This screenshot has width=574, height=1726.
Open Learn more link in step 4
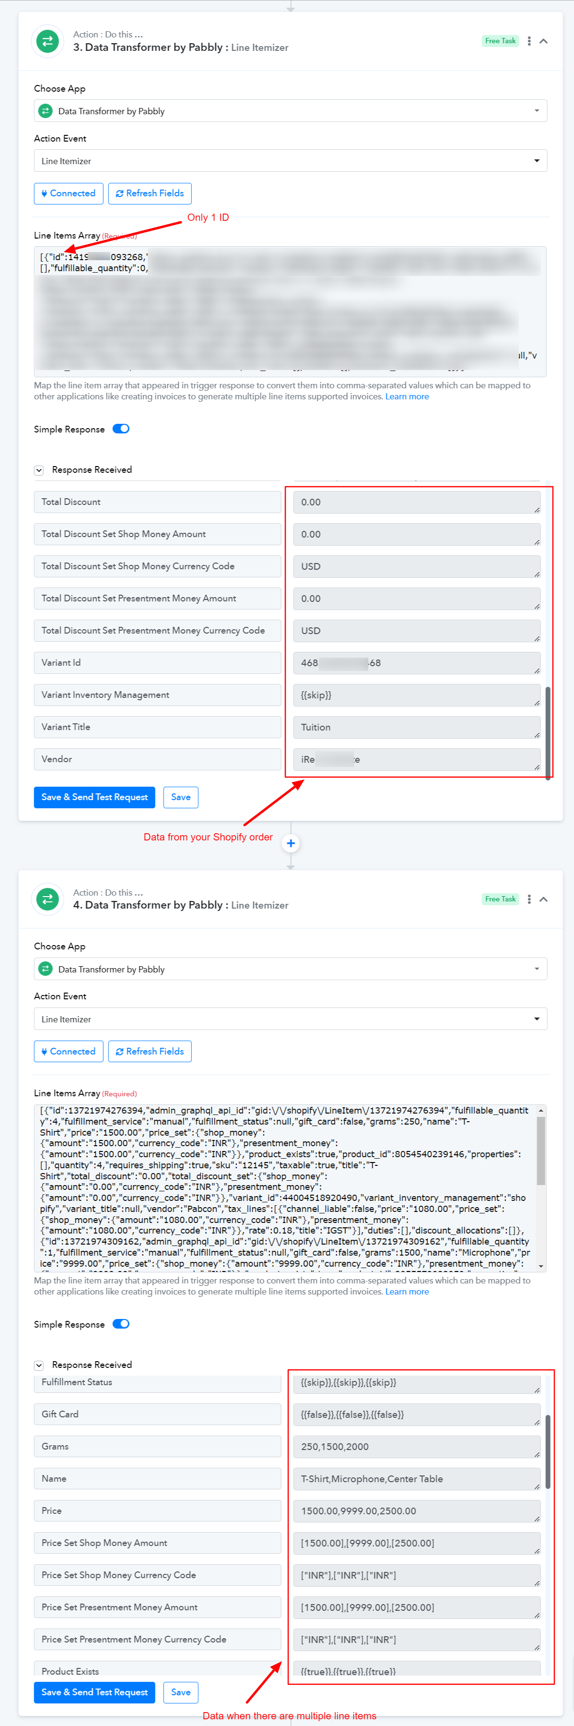coord(407,1292)
